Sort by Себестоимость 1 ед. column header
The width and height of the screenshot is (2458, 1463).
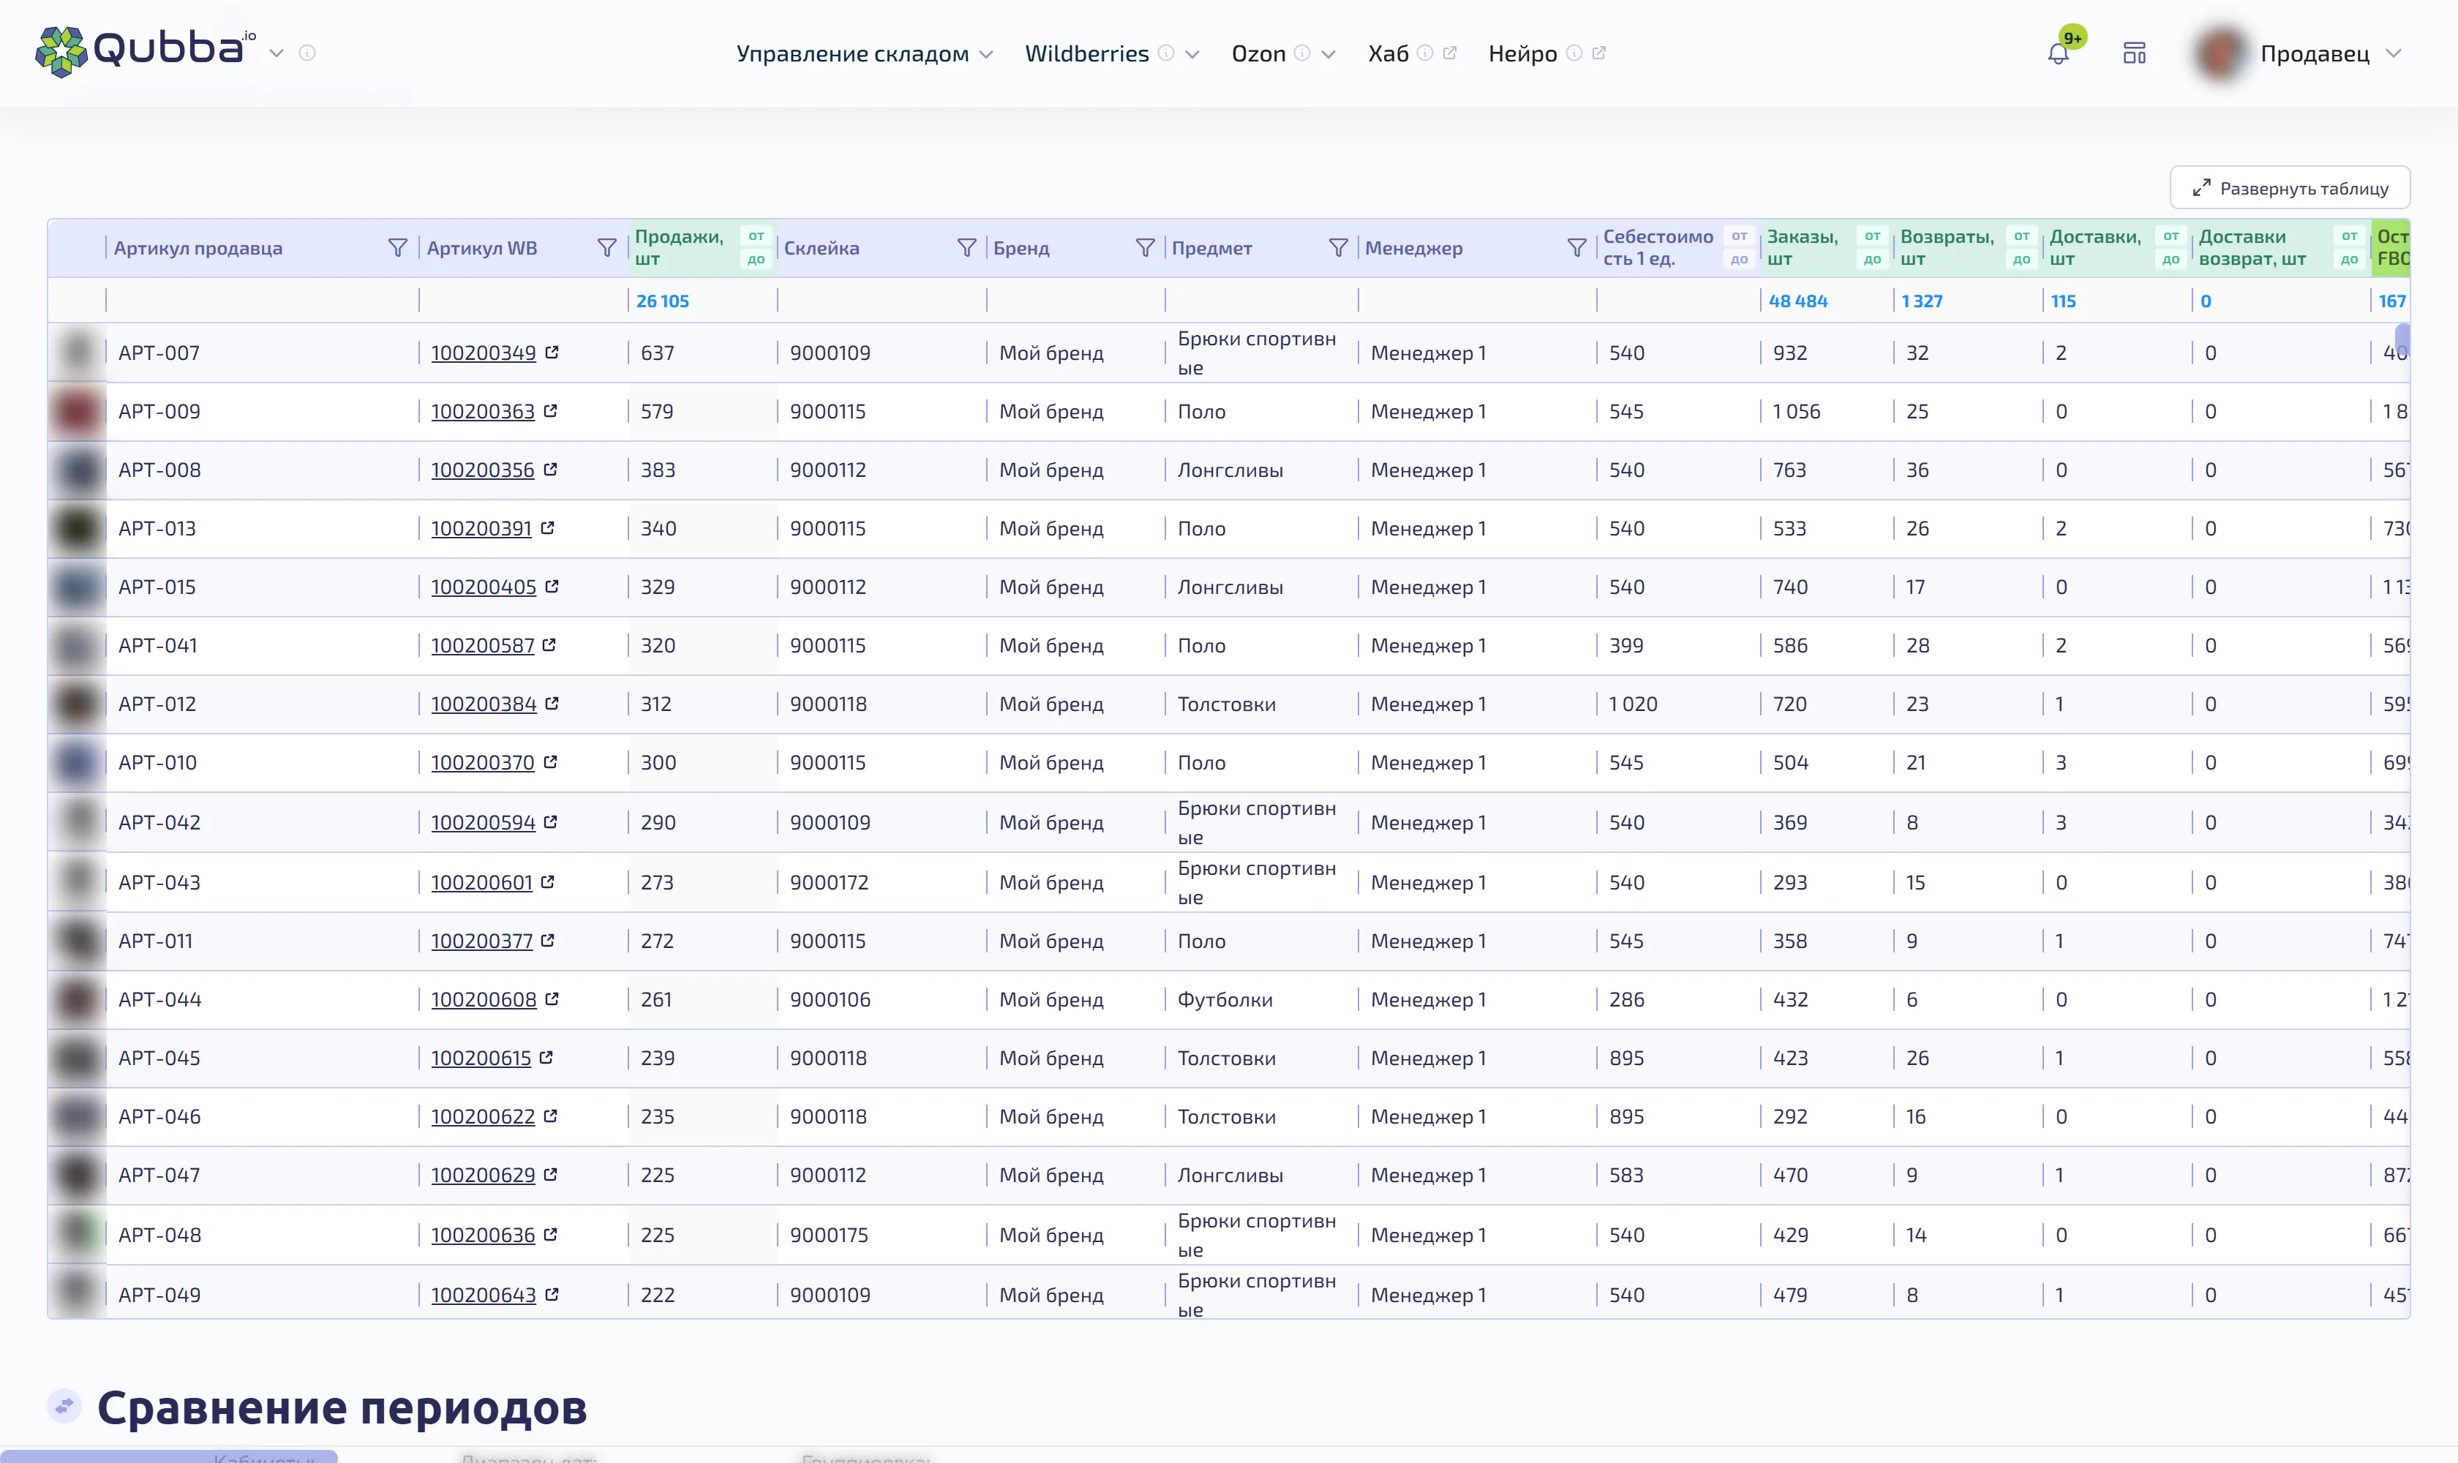[1658, 247]
